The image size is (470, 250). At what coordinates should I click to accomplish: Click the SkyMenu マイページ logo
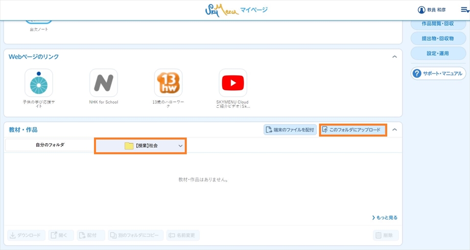tap(236, 10)
